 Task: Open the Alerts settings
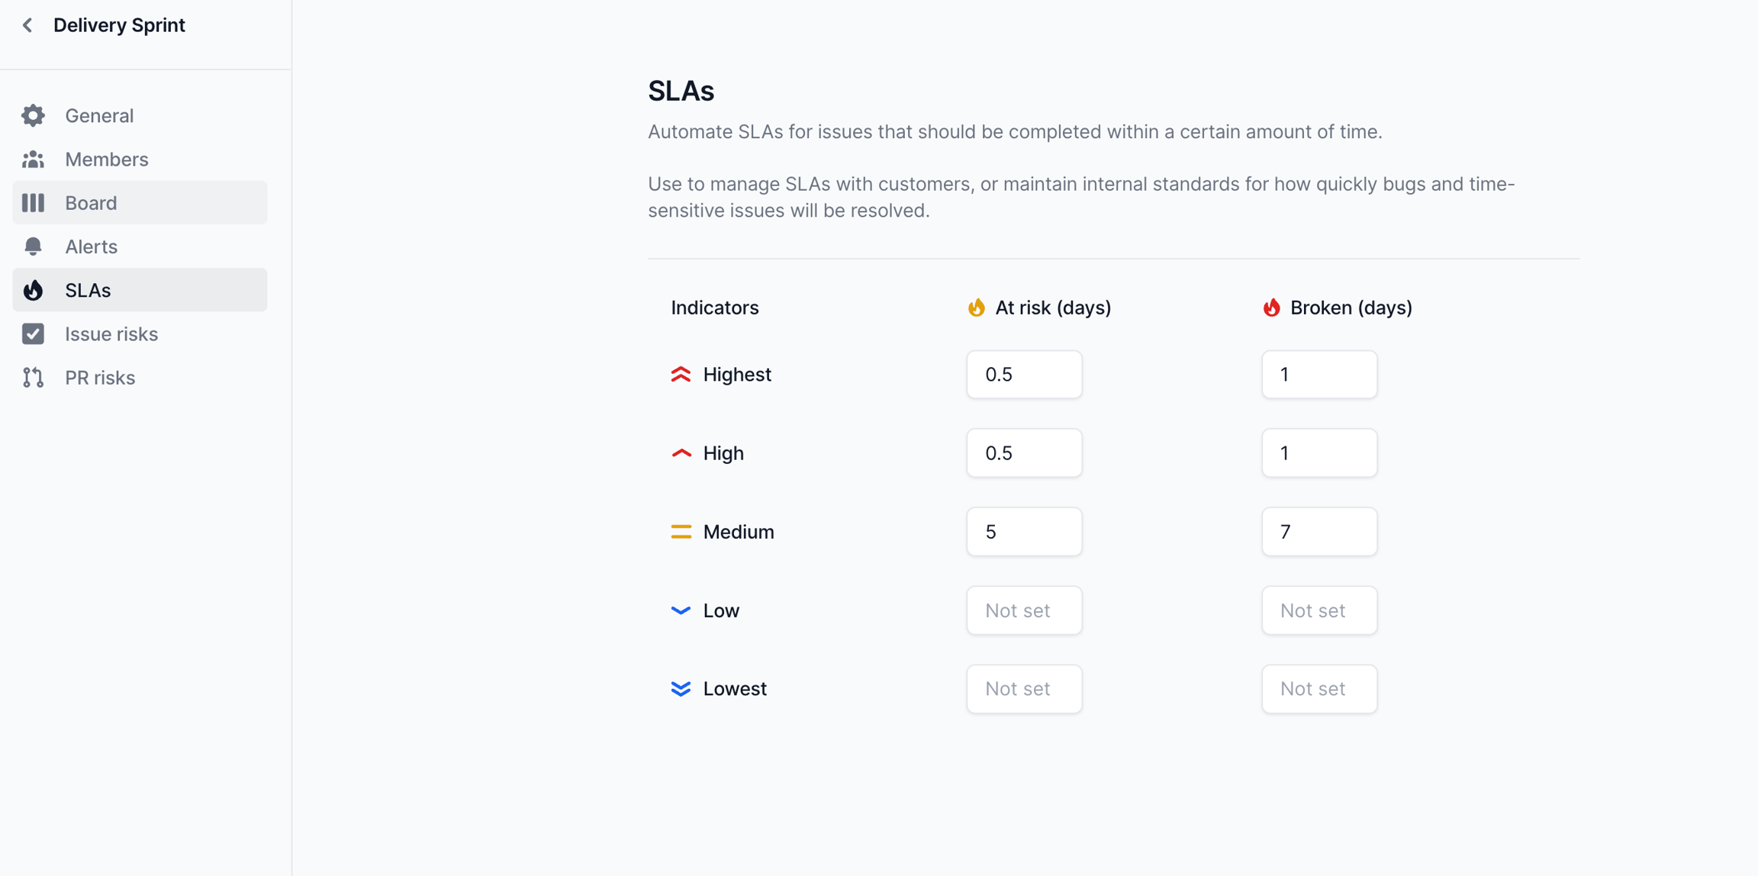tap(91, 246)
